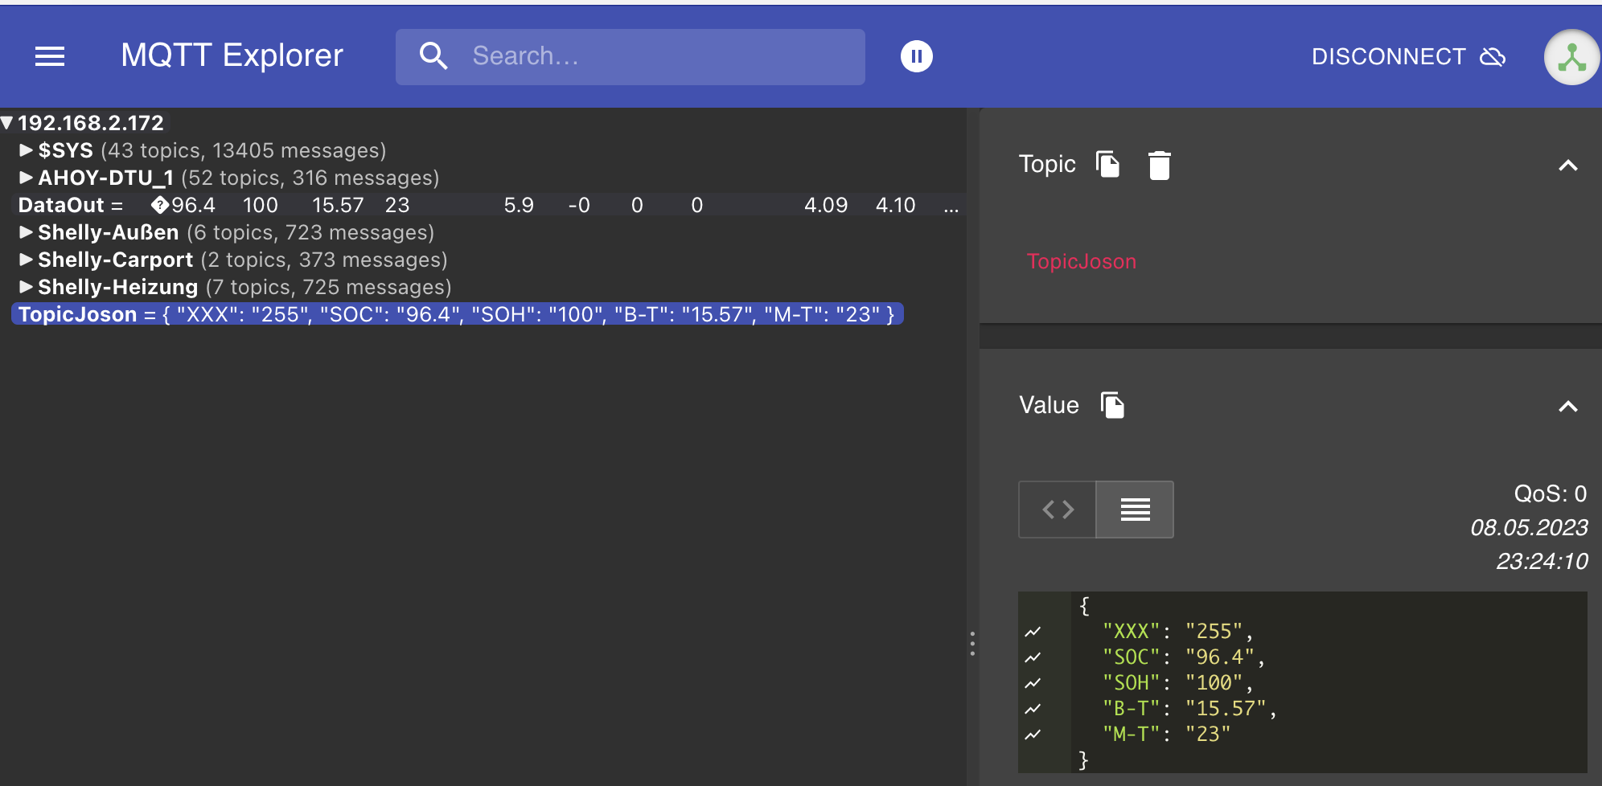Select the DataOut topic row
Image resolution: width=1602 pixels, height=786 pixels.
pos(61,205)
